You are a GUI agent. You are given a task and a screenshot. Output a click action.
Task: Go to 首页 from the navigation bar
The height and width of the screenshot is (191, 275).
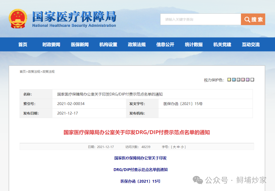coord(23,44)
